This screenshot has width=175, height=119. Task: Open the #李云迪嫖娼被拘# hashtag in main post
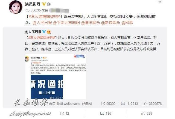tap(44, 16)
